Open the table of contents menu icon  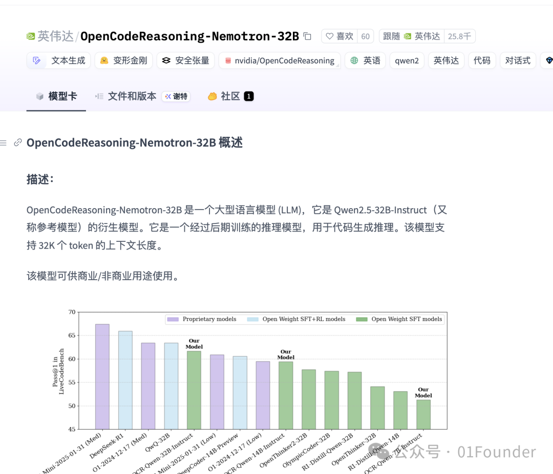coord(3,143)
